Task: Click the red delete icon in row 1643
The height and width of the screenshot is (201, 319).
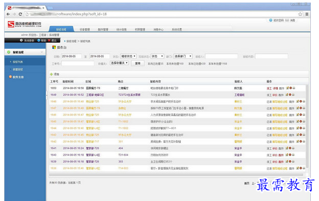Action: pos(301,135)
